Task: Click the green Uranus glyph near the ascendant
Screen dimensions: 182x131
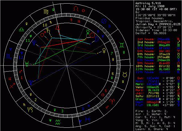Action: [27, 64]
